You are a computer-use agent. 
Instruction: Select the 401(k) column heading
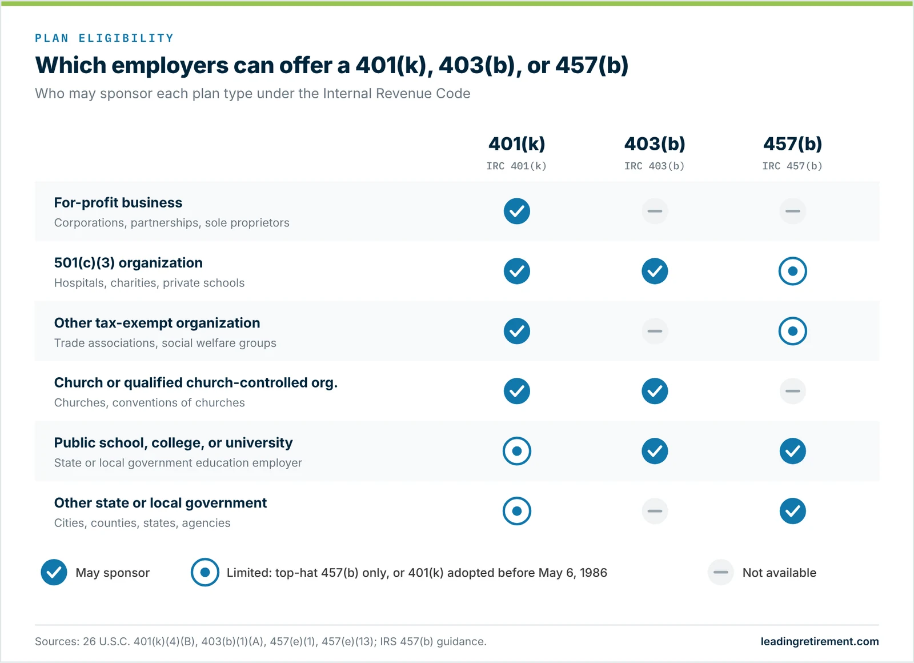(517, 144)
